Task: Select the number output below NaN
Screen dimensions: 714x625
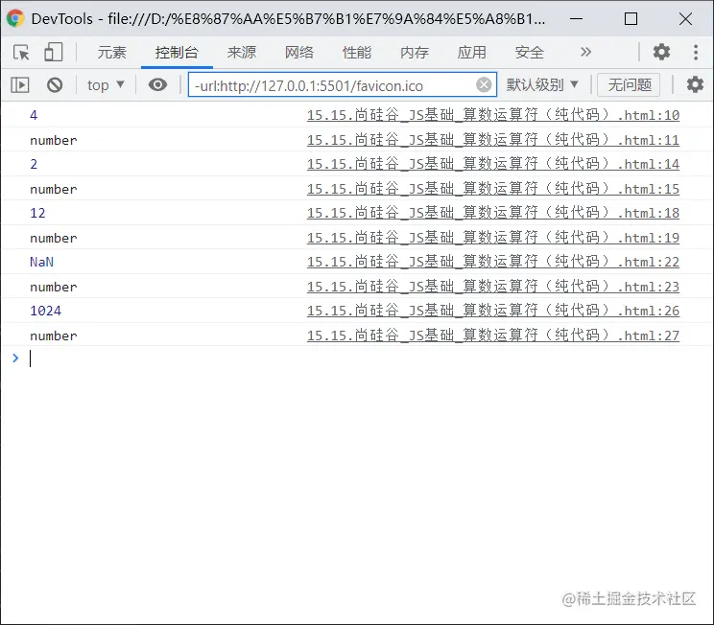Action: 54,287
